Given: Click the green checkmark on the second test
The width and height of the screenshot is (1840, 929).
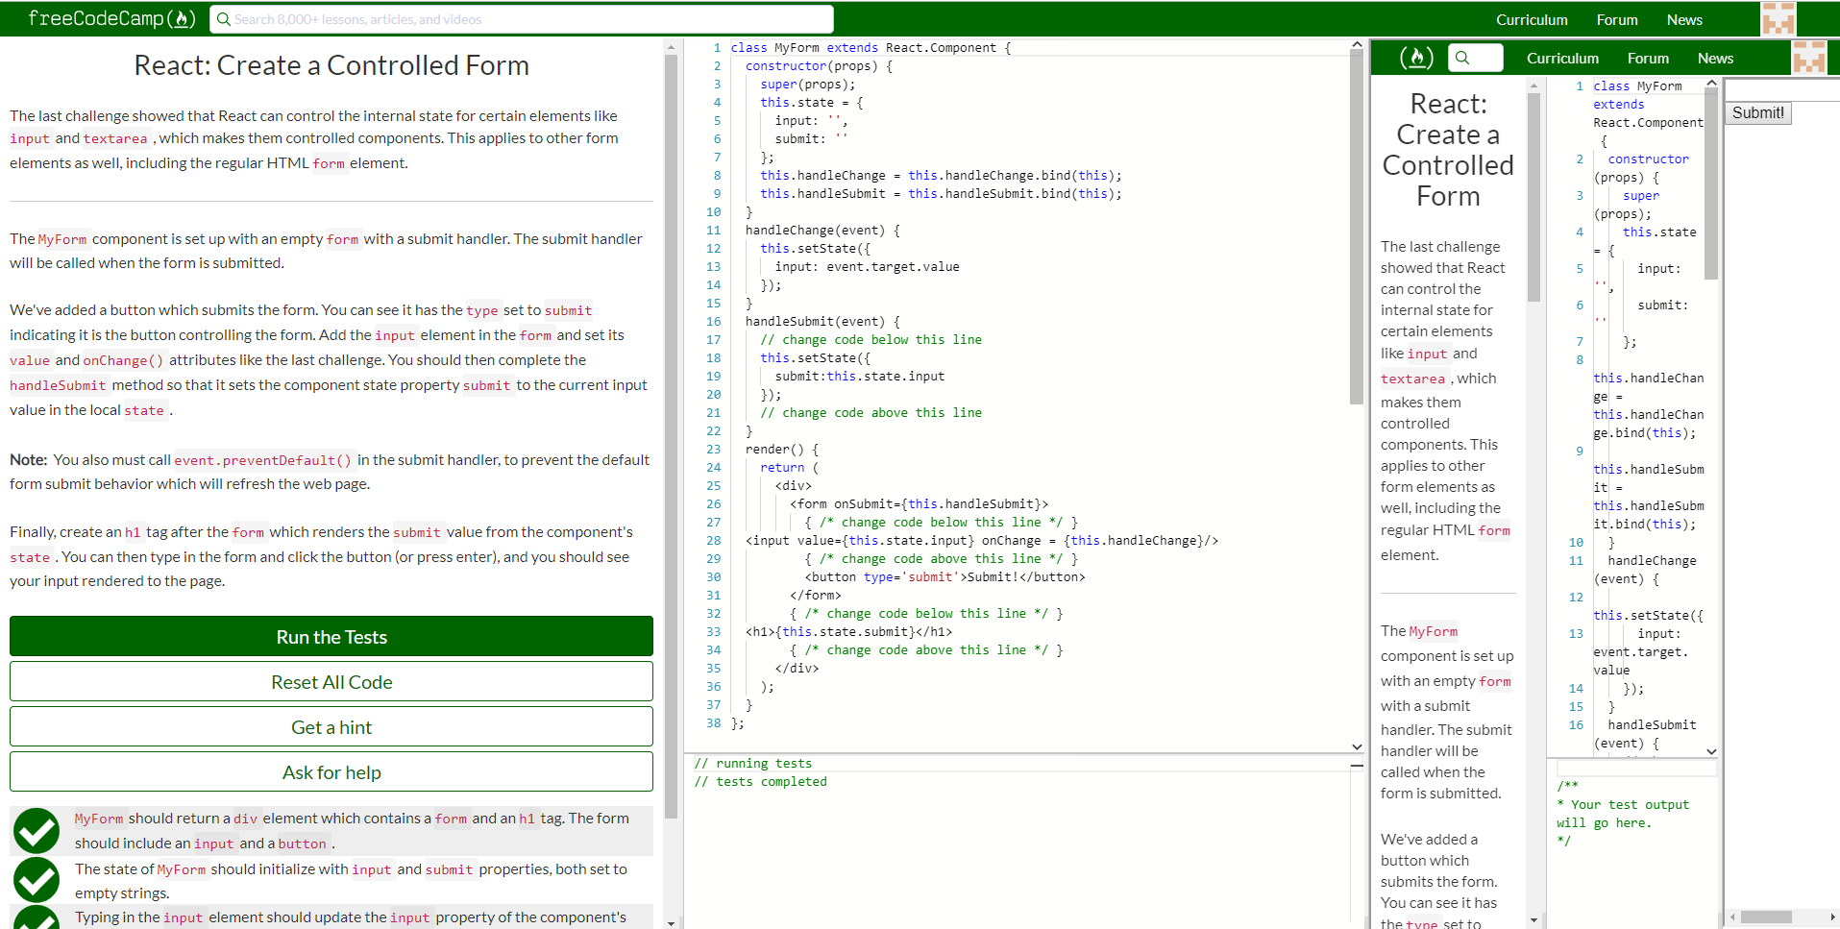Looking at the screenshot, I should click(36, 879).
